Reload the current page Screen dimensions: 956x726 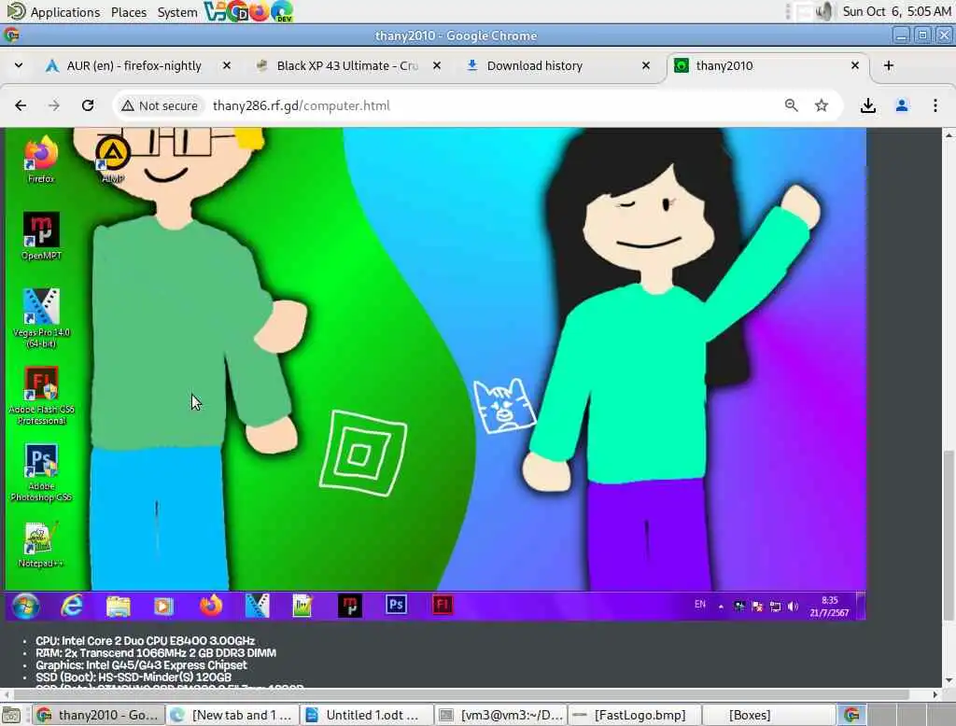[x=88, y=105]
